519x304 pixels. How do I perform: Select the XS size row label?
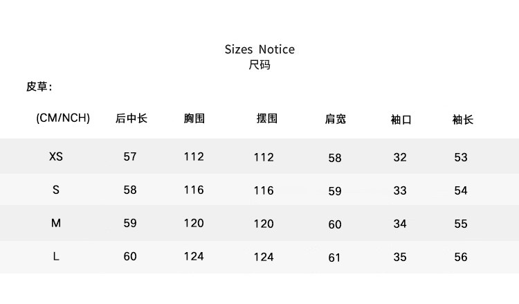tap(56, 157)
